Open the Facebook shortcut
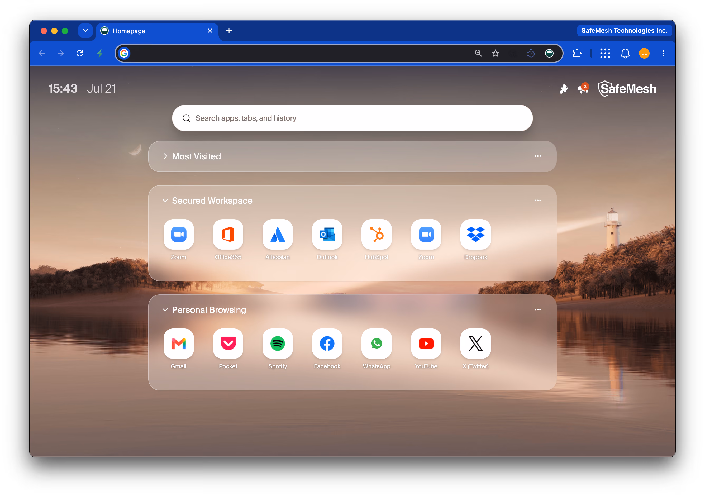This screenshot has width=705, height=496. 327,344
